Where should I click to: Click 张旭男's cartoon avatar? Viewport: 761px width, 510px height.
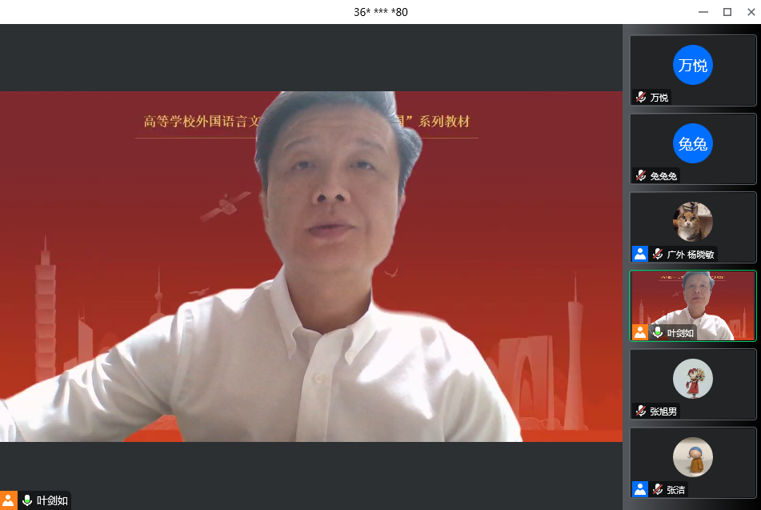pos(692,379)
